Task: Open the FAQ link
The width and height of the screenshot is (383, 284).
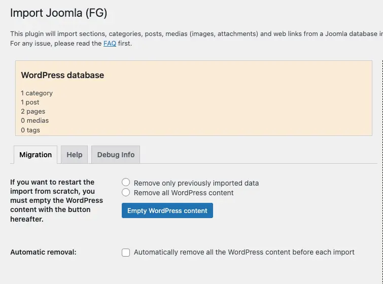Action: [x=110, y=44]
